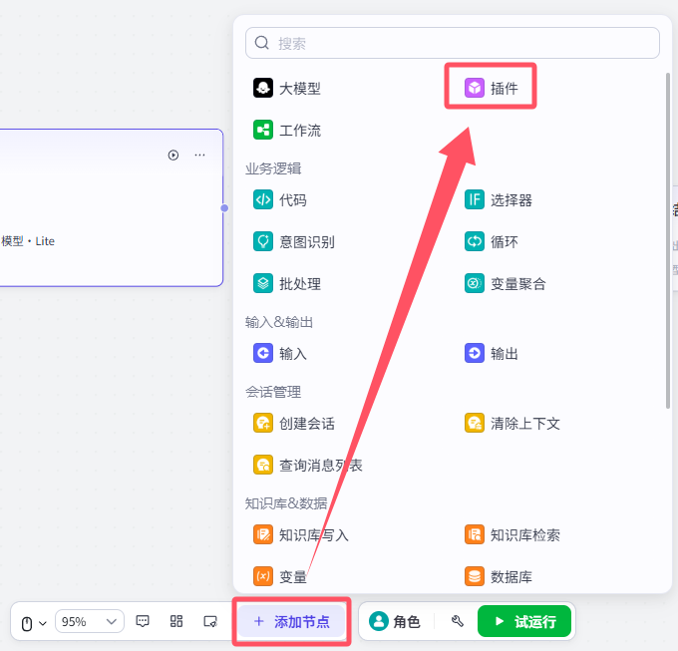Run the single node play icon
This screenshot has width=678, height=651.
(173, 155)
